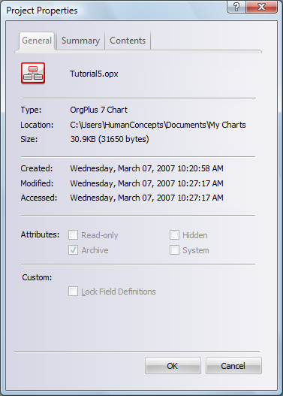Enable the System attribute checkbox

point(175,250)
